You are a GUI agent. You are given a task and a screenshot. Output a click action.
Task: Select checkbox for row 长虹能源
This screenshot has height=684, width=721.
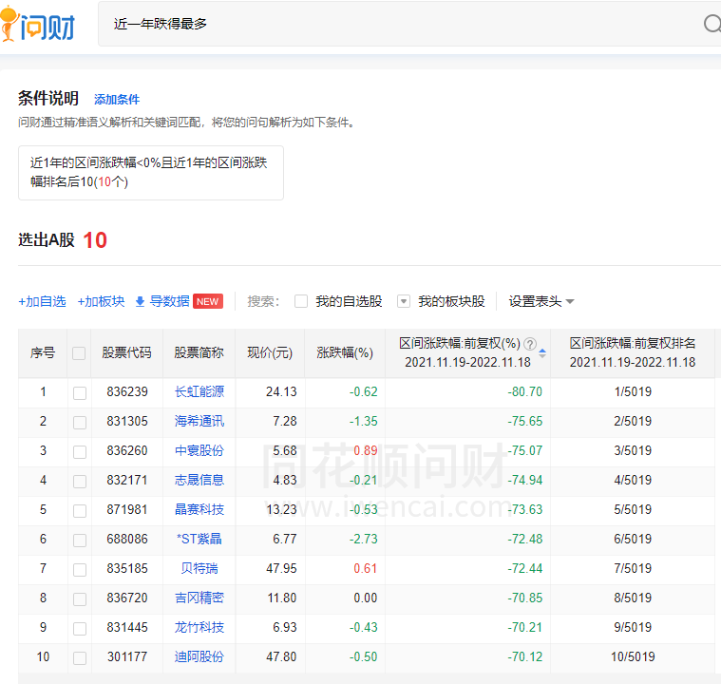[80, 392]
